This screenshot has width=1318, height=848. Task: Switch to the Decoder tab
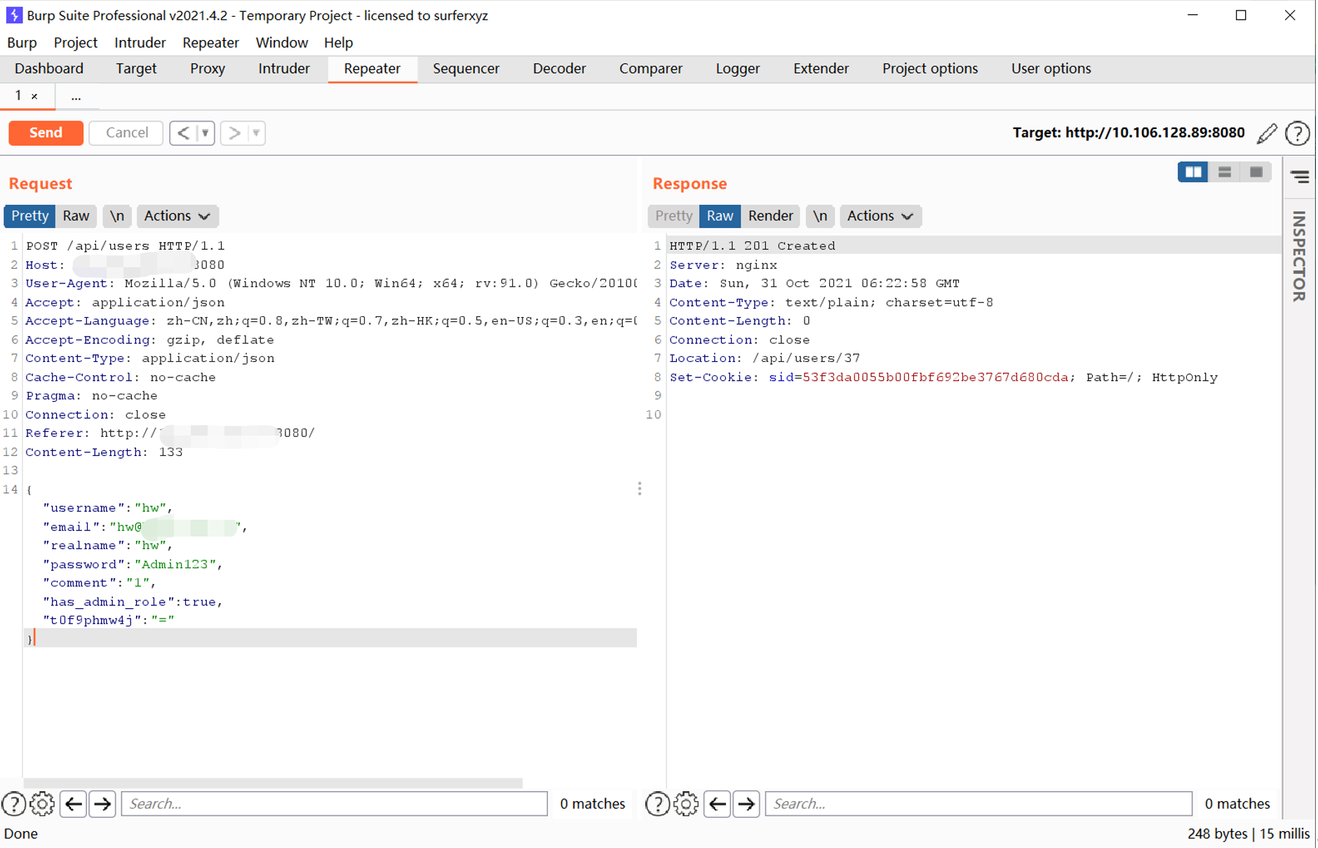(559, 69)
